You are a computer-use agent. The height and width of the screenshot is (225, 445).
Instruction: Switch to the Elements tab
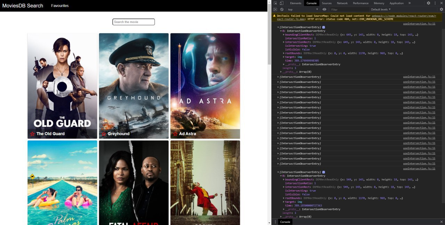click(x=296, y=3)
